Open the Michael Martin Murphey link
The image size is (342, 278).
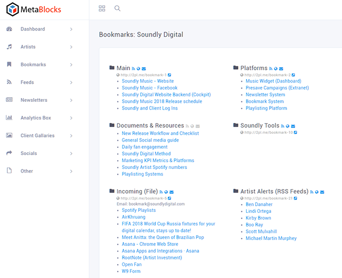click(271, 238)
